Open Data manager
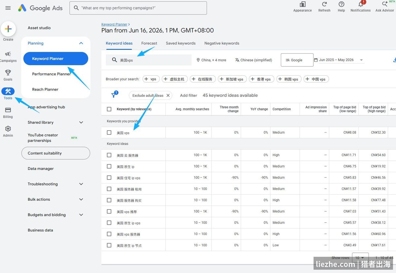This screenshot has height=273, width=396. (41, 169)
